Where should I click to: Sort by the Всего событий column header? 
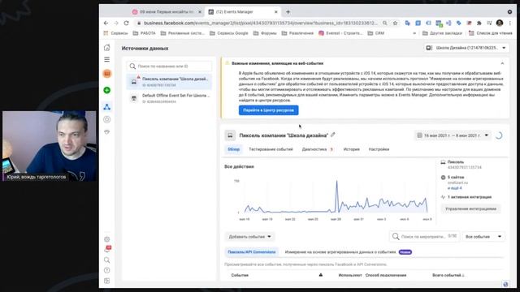448,275
